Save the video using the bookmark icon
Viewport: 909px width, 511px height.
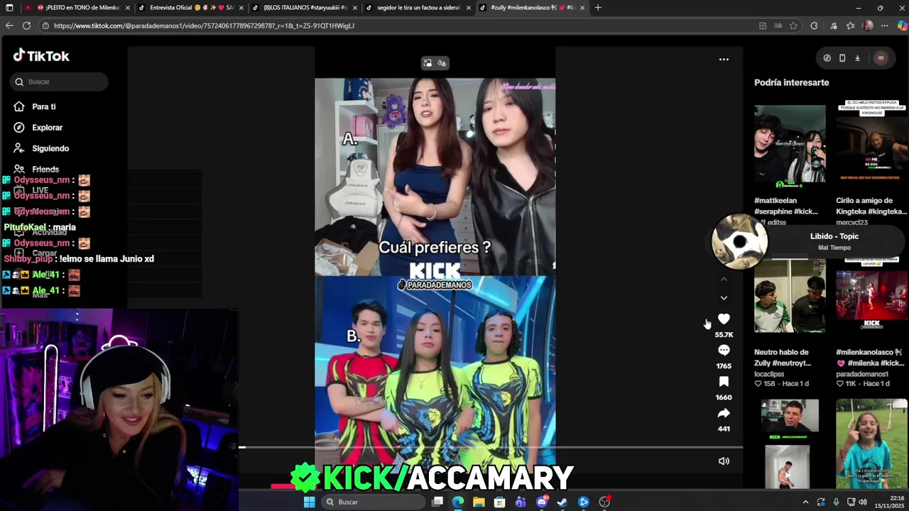point(724,382)
